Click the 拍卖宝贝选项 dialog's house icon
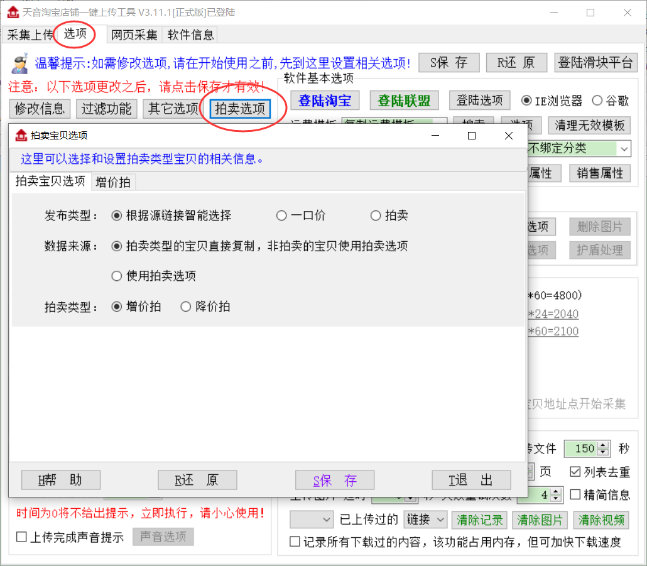Image resolution: width=647 pixels, height=566 pixels. point(21,136)
